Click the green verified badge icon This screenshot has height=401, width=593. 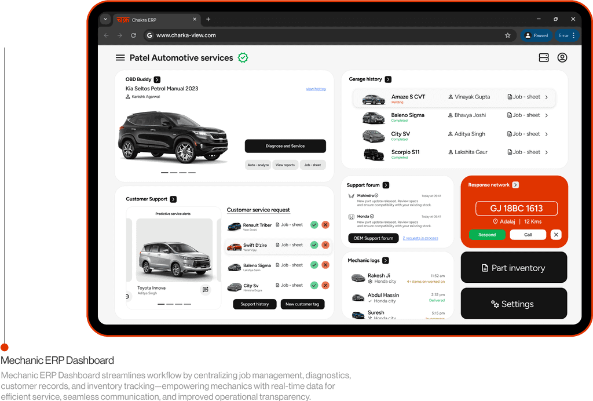[x=243, y=57]
